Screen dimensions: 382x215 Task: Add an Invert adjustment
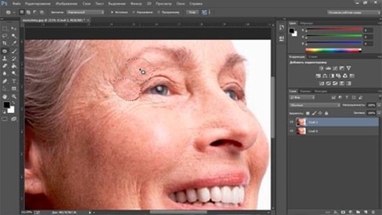coord(322,84)
